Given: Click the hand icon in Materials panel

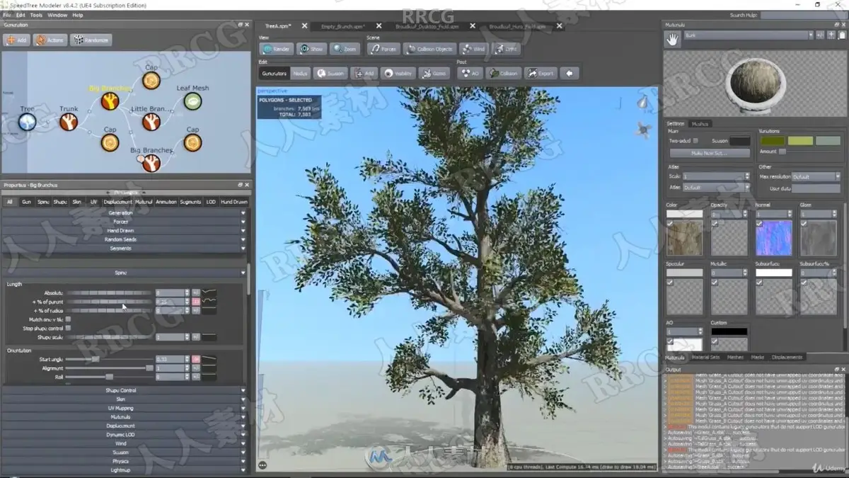Looking at the screenshot, I should (x=672, y=40).
